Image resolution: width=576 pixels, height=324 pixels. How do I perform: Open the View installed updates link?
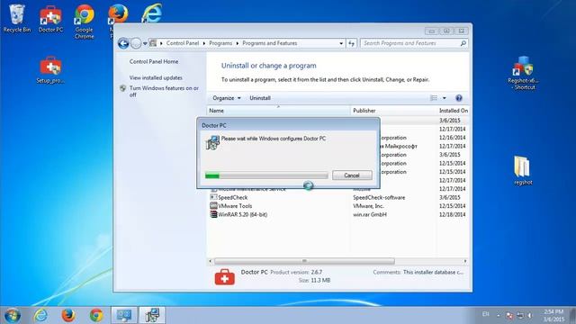(x=156, y=78)
